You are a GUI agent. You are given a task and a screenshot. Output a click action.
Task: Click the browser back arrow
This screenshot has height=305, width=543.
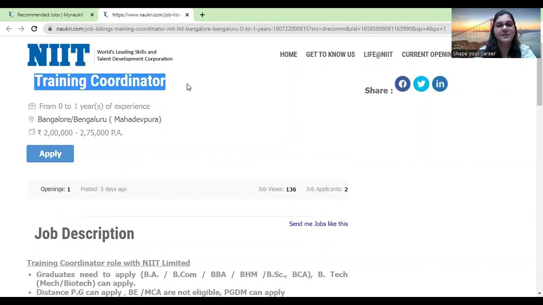[9, 29]
